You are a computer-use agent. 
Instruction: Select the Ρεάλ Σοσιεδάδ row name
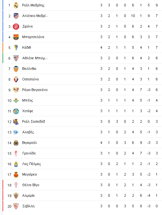click(33, 122)
